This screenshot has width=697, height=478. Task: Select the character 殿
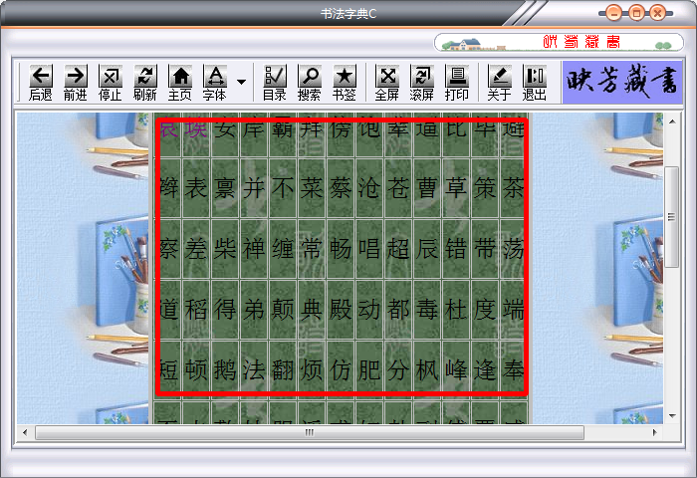pos(341,310)
